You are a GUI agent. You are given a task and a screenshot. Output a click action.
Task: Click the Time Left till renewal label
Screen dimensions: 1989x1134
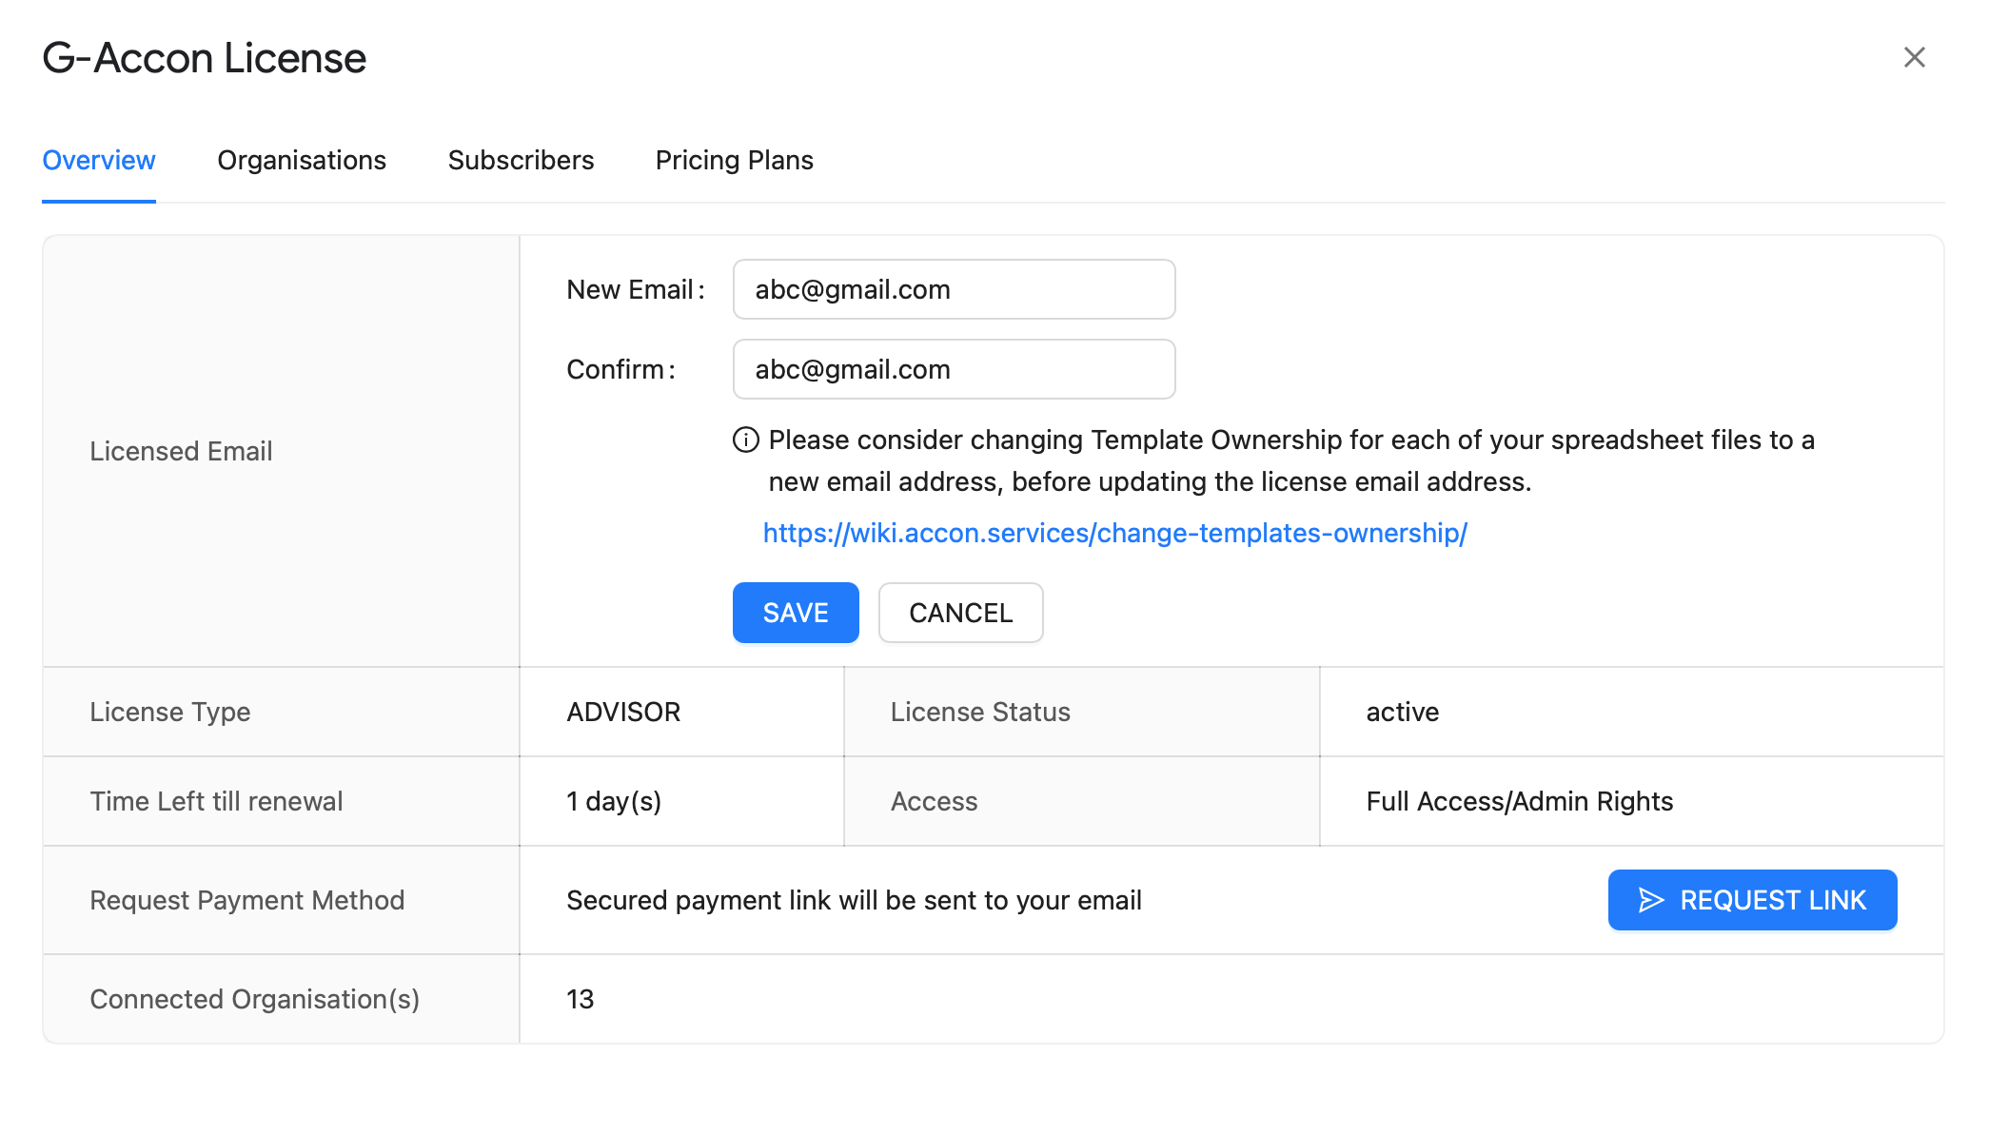pos(216,801)
